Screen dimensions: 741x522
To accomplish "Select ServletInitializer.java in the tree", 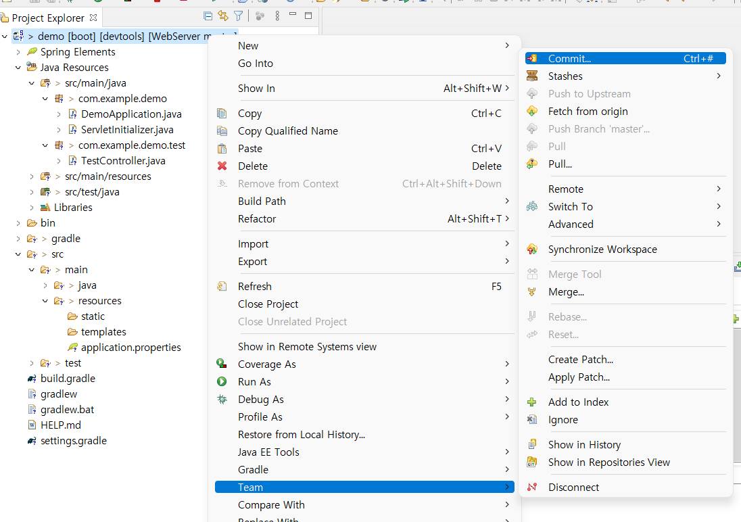I will 127,130.
